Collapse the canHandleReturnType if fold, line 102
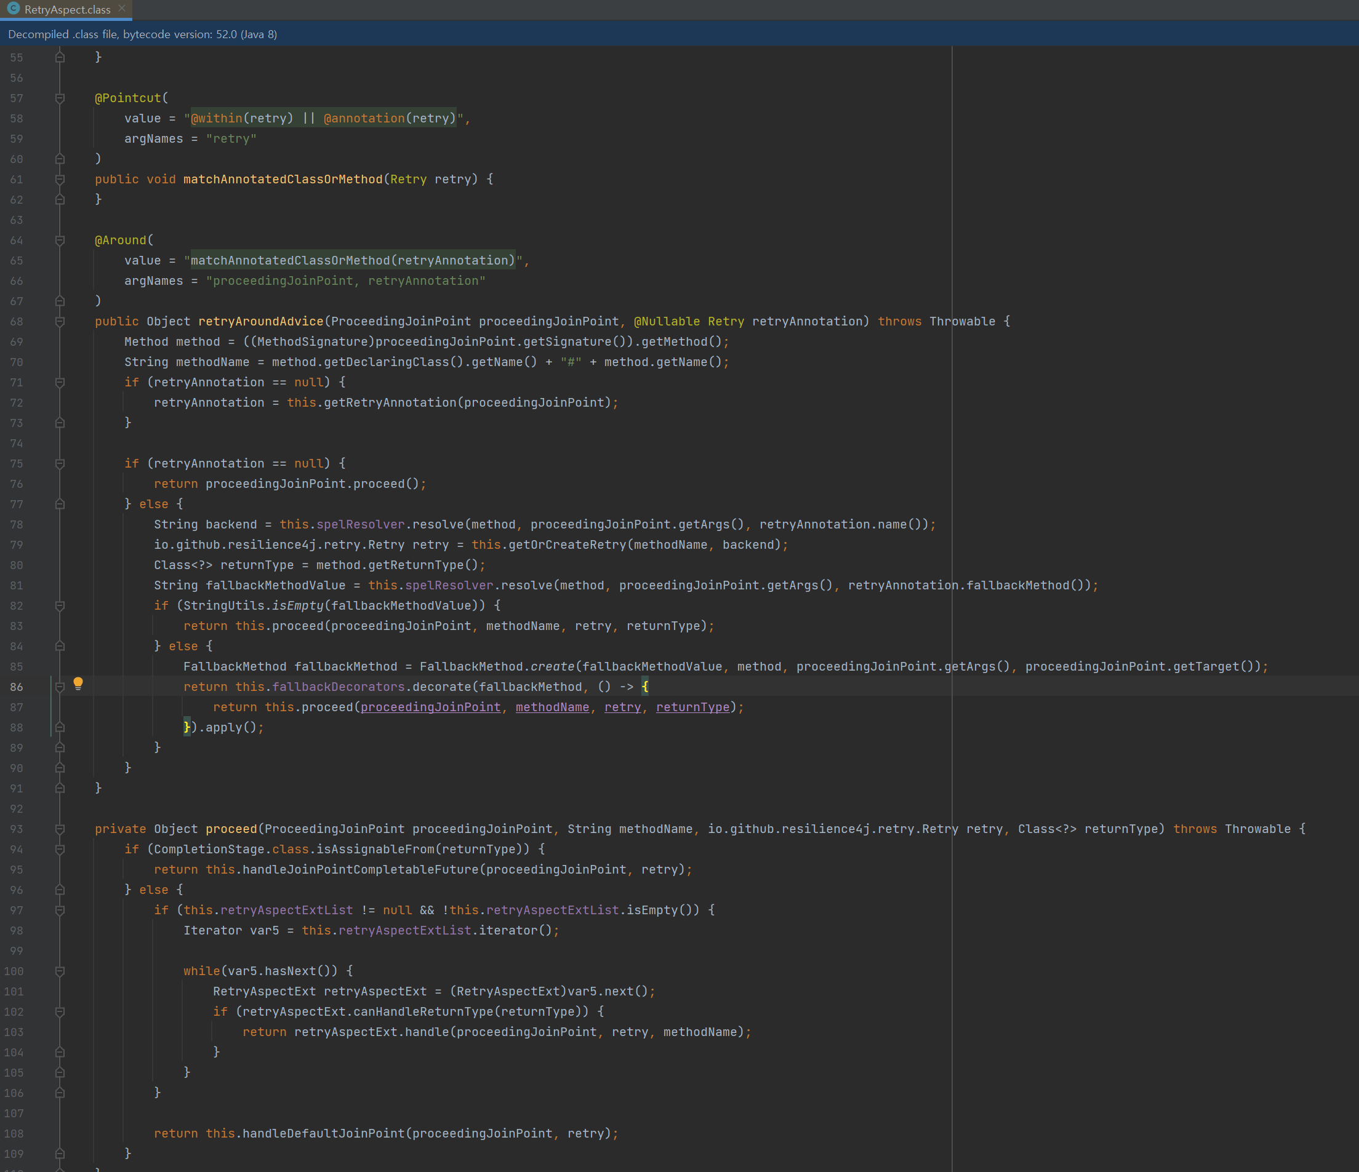This screenshot has width=1359, height=1172. click(x=60, y=1012)
